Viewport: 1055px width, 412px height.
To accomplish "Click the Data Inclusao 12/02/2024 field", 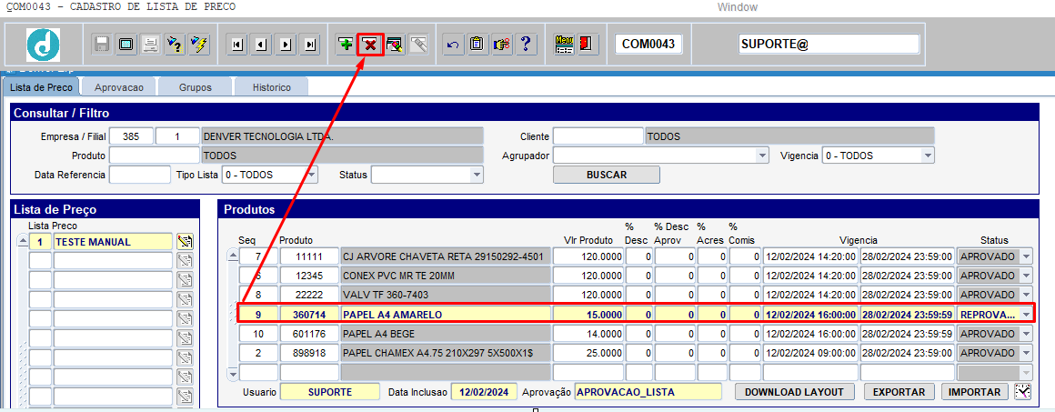I will click(x=484, y=392).
